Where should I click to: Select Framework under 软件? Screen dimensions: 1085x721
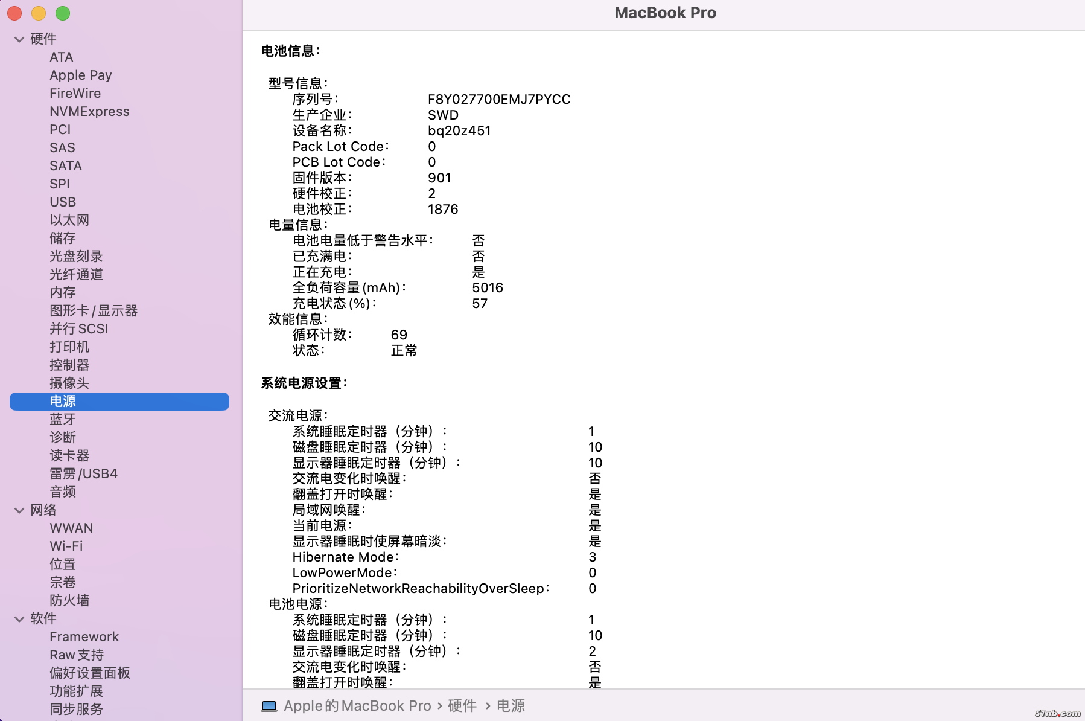click(84, 637)
